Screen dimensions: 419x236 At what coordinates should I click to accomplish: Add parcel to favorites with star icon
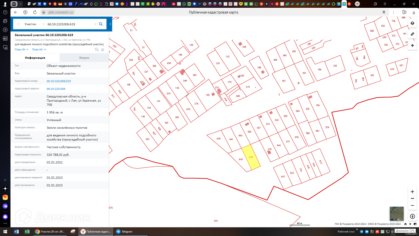coord(102,49)
